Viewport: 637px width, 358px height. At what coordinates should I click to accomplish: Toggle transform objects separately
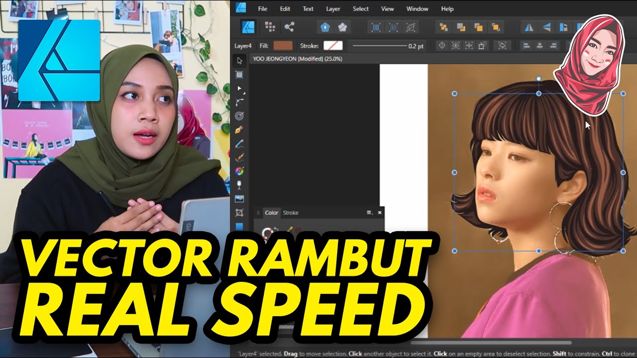482,46
